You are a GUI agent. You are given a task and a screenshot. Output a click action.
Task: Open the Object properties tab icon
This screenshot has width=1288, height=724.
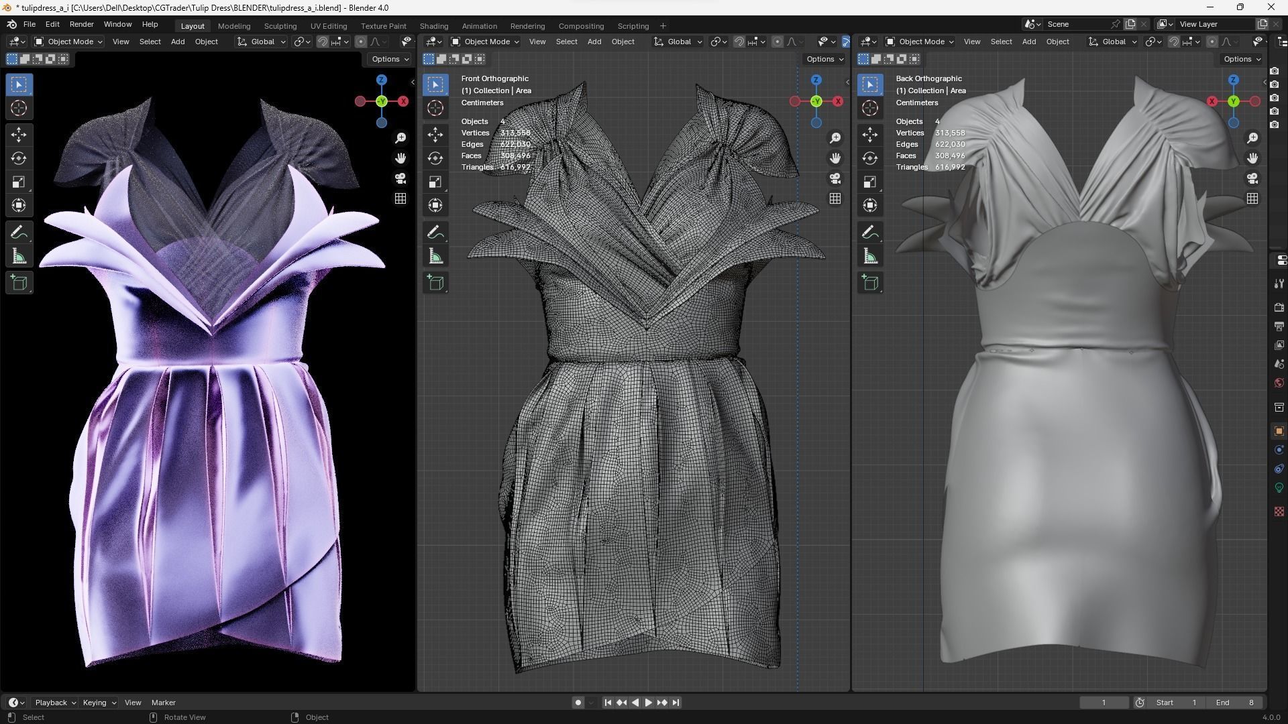[1279, 431]
